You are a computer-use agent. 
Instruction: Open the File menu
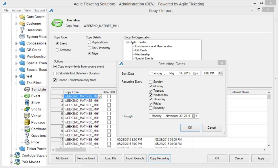(6, 10)
